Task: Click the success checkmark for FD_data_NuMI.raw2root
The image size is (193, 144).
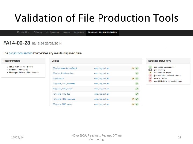Action: click(137, 73)
